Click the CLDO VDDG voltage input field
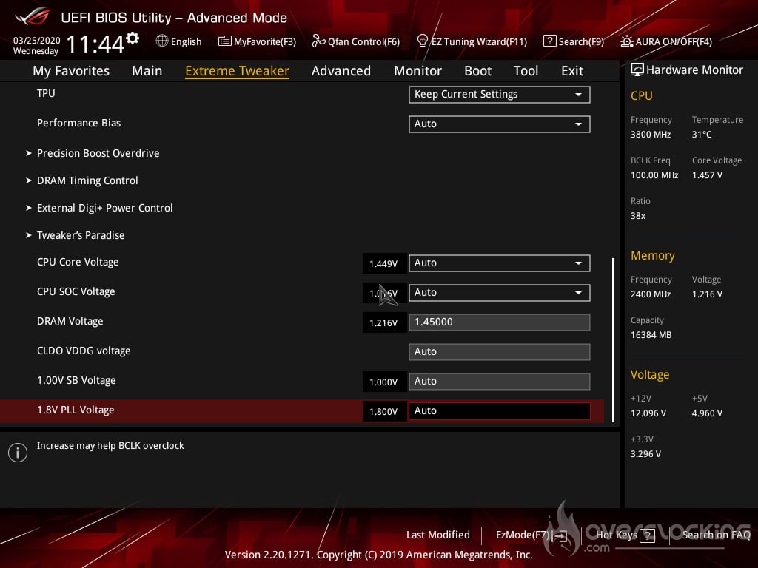The width and height of the screenshot is (758, 568). 500,351
